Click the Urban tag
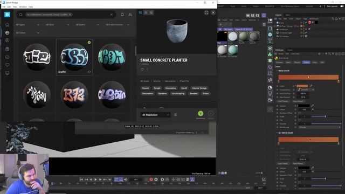The width and height of the screenshot is (345, 194). click(x=205, y=93)
